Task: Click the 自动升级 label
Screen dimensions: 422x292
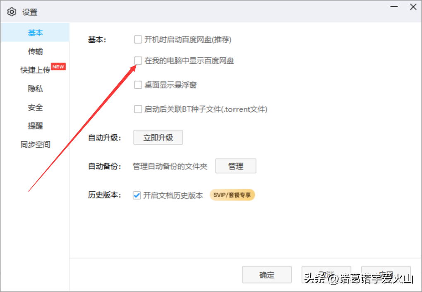Action: click(x=104, y=138)
